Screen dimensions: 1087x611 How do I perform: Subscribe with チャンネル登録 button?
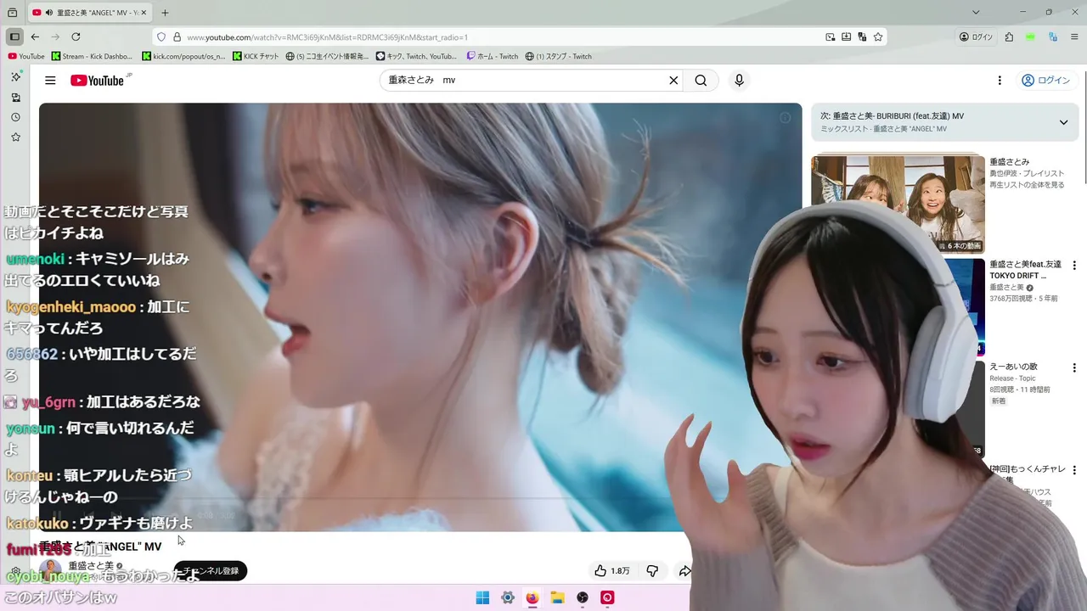coord(210,571)
